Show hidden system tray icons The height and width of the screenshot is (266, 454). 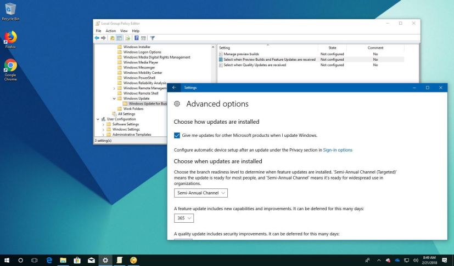tap(379, 260)
